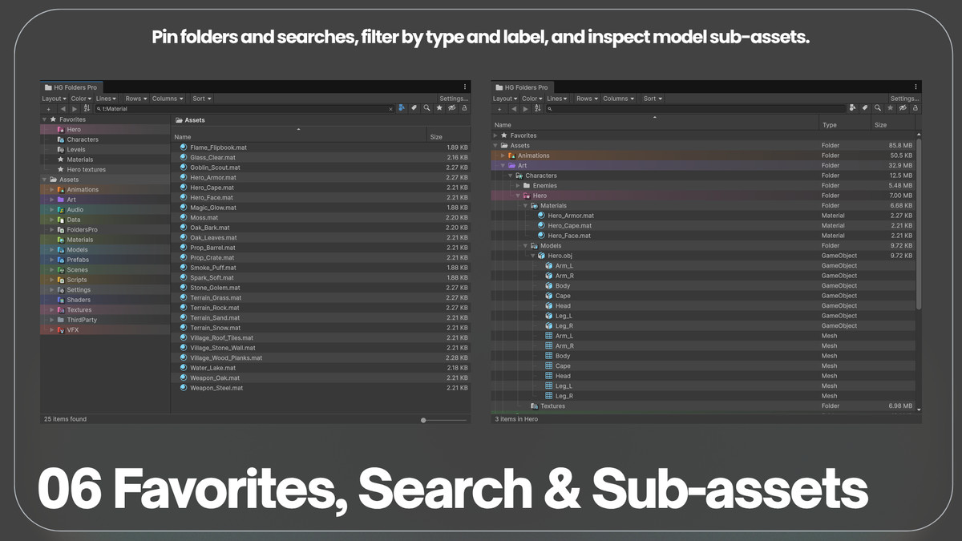Toggle the lock icon in right panel toolbar
Image resolution: width=962 pixels, height=541 pixels.
coord(916,107)
